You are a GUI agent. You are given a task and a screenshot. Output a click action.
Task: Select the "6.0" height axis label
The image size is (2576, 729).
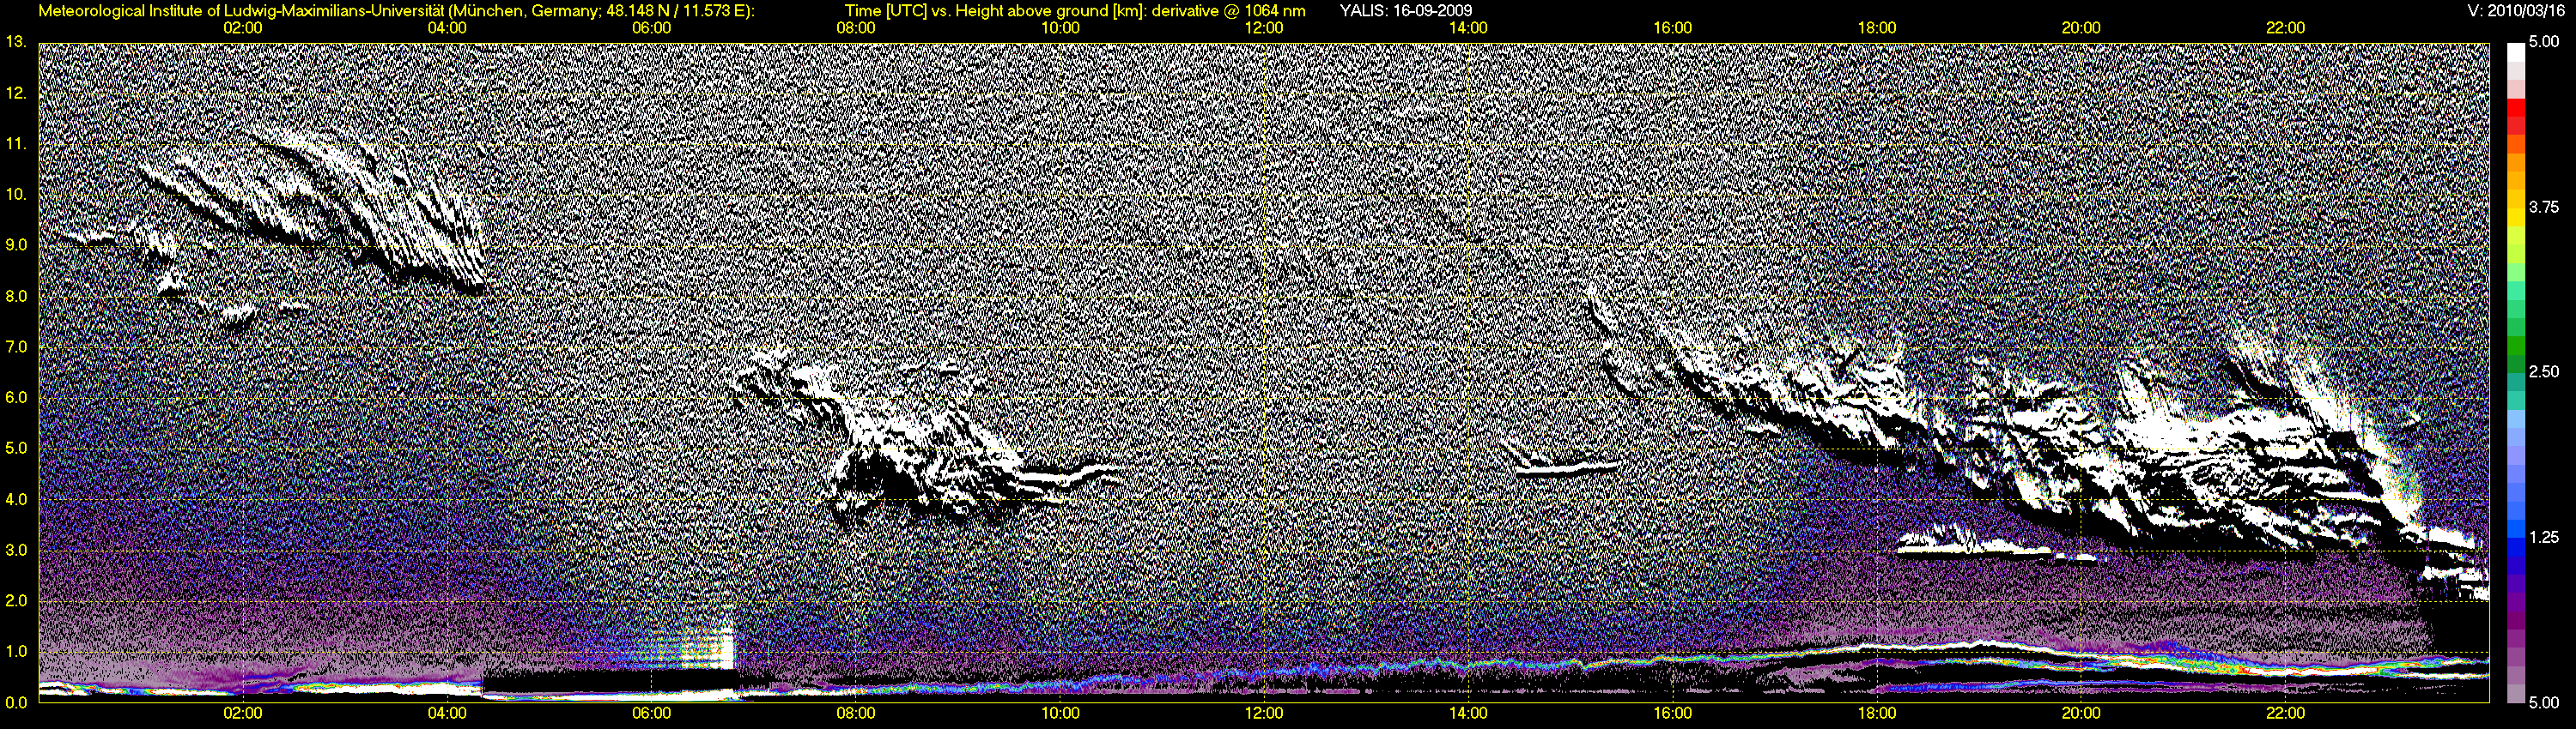coord(16,397)
